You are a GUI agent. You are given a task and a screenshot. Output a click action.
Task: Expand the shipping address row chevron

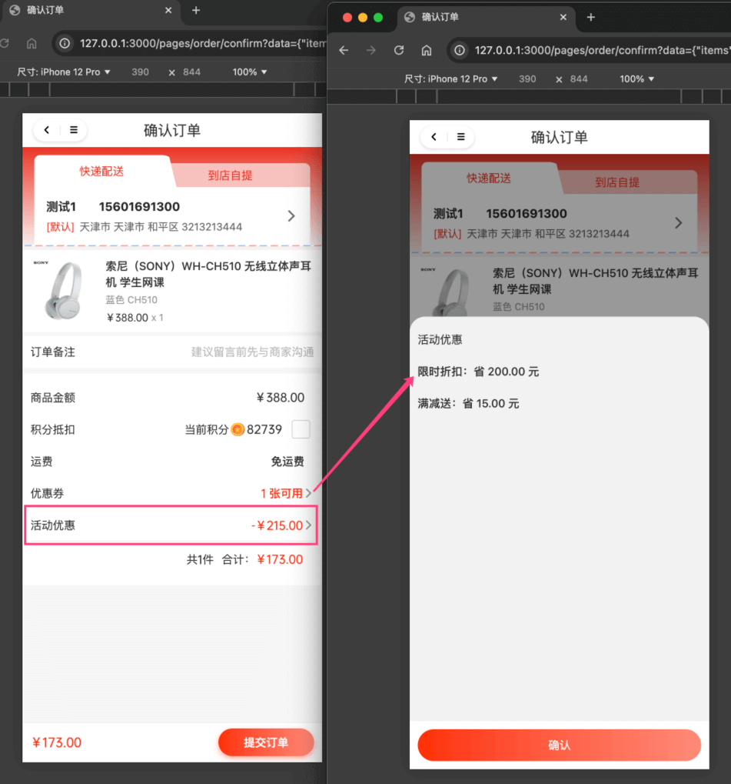coord(291,216)
